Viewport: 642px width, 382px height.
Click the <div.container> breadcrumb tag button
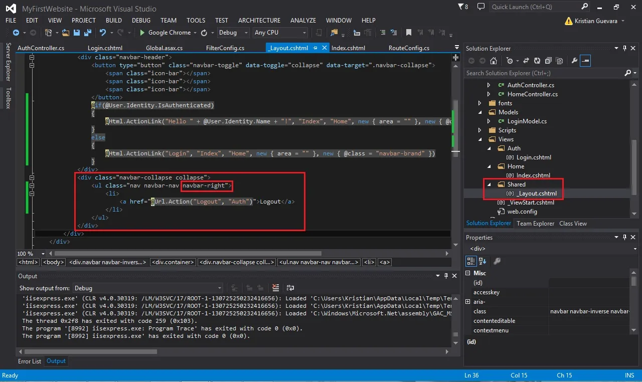[173, 262]
